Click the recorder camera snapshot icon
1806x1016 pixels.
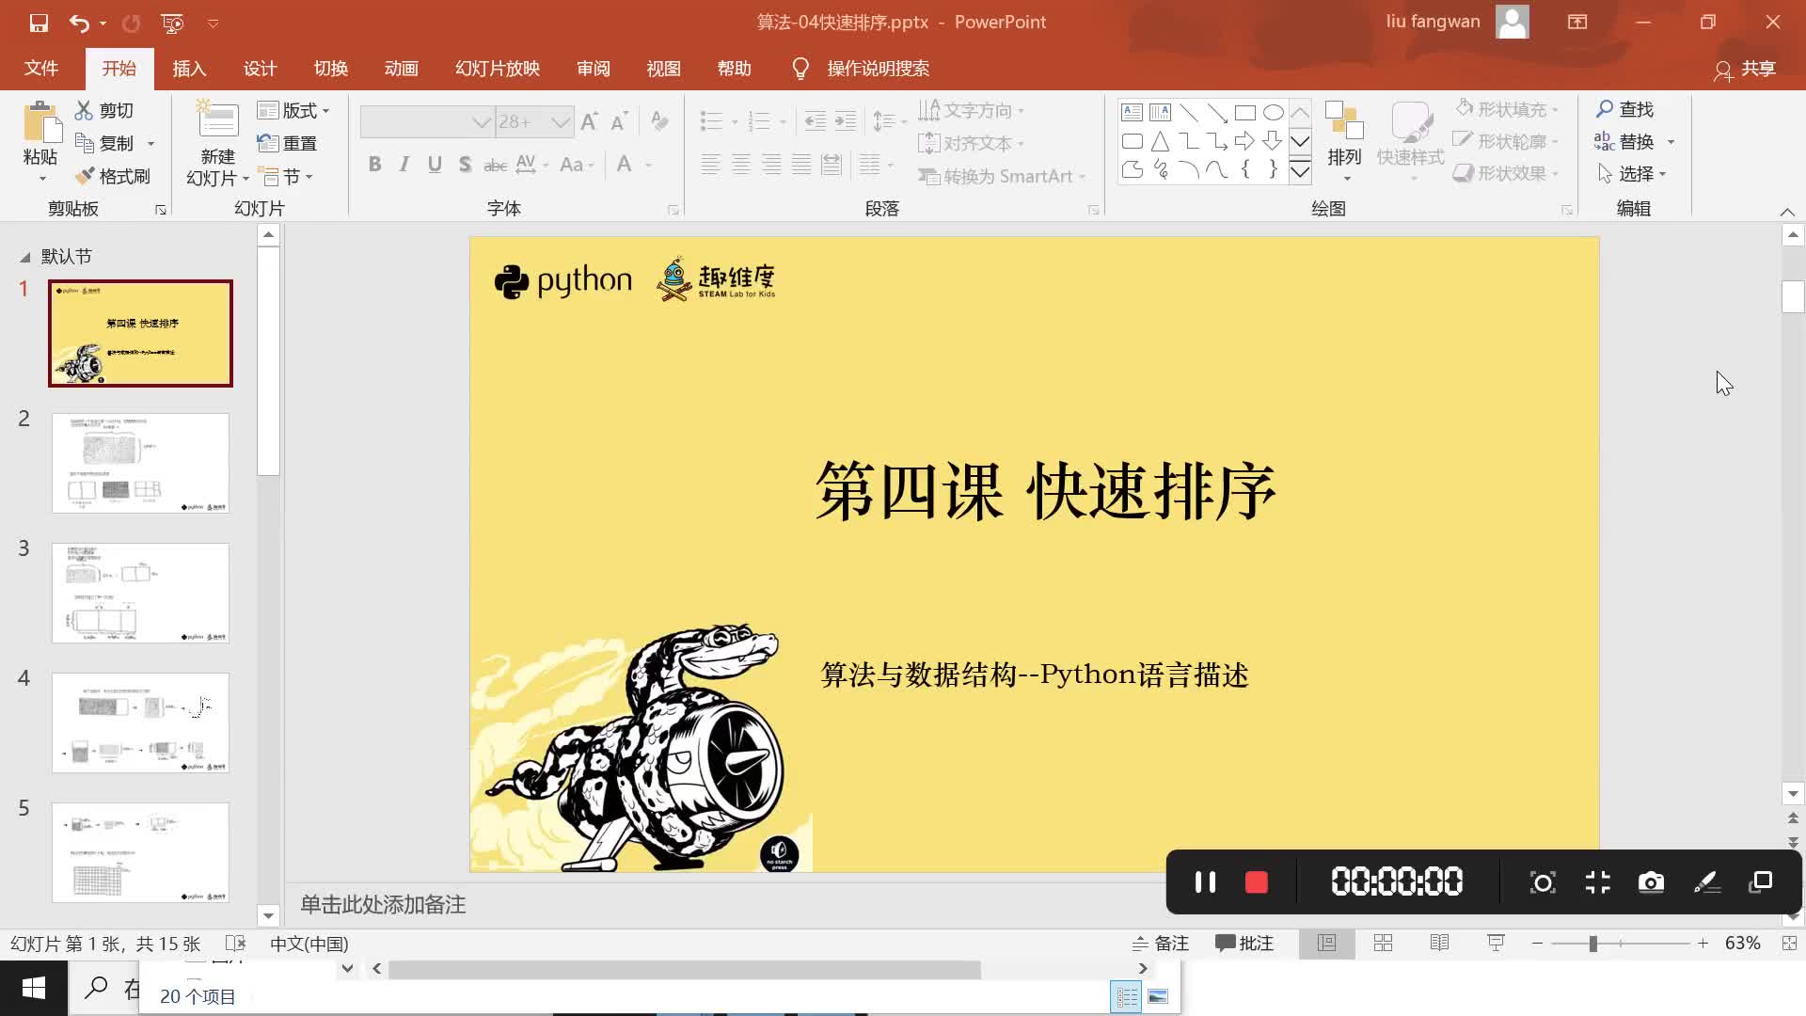(1651, 882)
